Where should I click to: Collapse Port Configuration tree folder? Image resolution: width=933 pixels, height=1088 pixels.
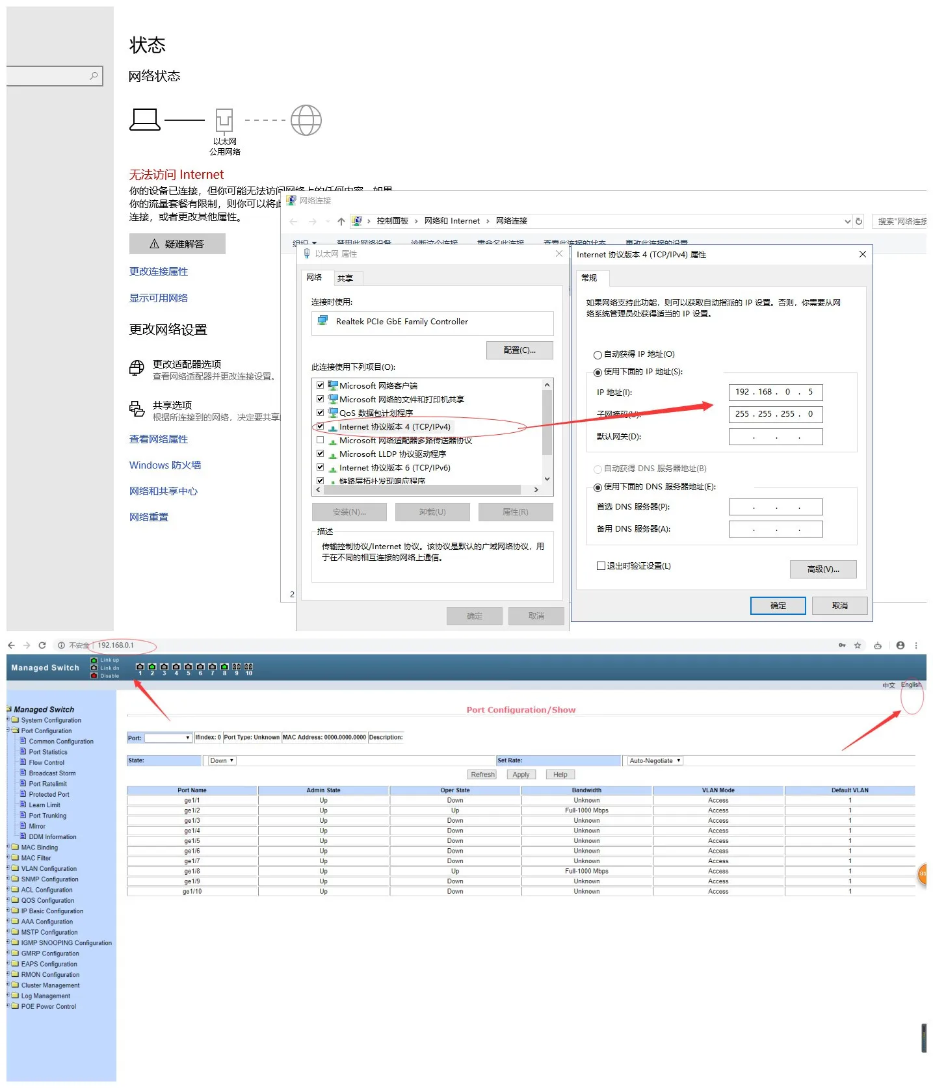tap(14, 730)
